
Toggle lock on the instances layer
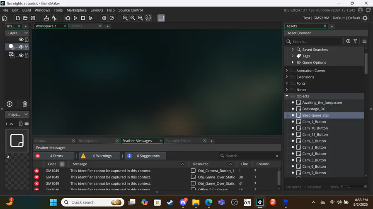pos(27,47)
